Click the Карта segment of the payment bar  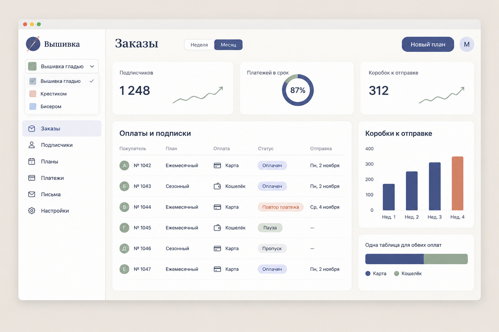(x=394, y=259)
